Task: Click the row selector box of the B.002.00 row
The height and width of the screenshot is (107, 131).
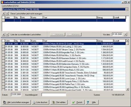Action: [3, 44]
